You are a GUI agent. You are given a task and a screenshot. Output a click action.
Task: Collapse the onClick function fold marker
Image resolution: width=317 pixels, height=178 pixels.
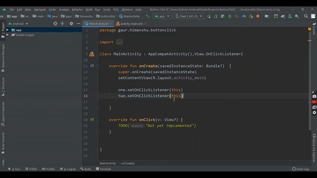[x=98, y=120]
